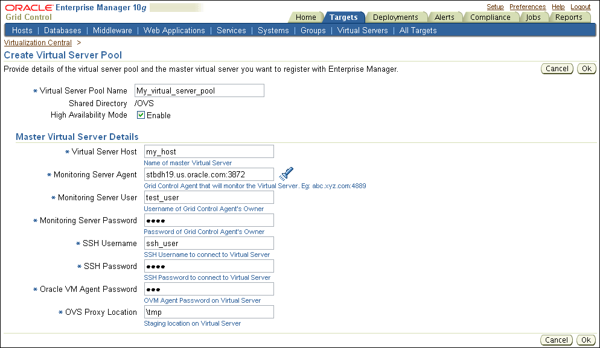Screen dimensions: 600x348
Task: Confirm the form with the Ok button
Action: pos(586,68)
